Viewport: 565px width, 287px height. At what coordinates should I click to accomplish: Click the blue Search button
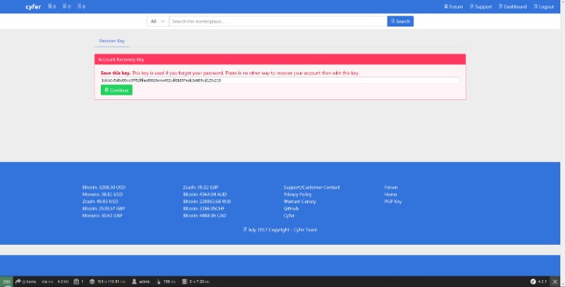[x=400, y=21]
